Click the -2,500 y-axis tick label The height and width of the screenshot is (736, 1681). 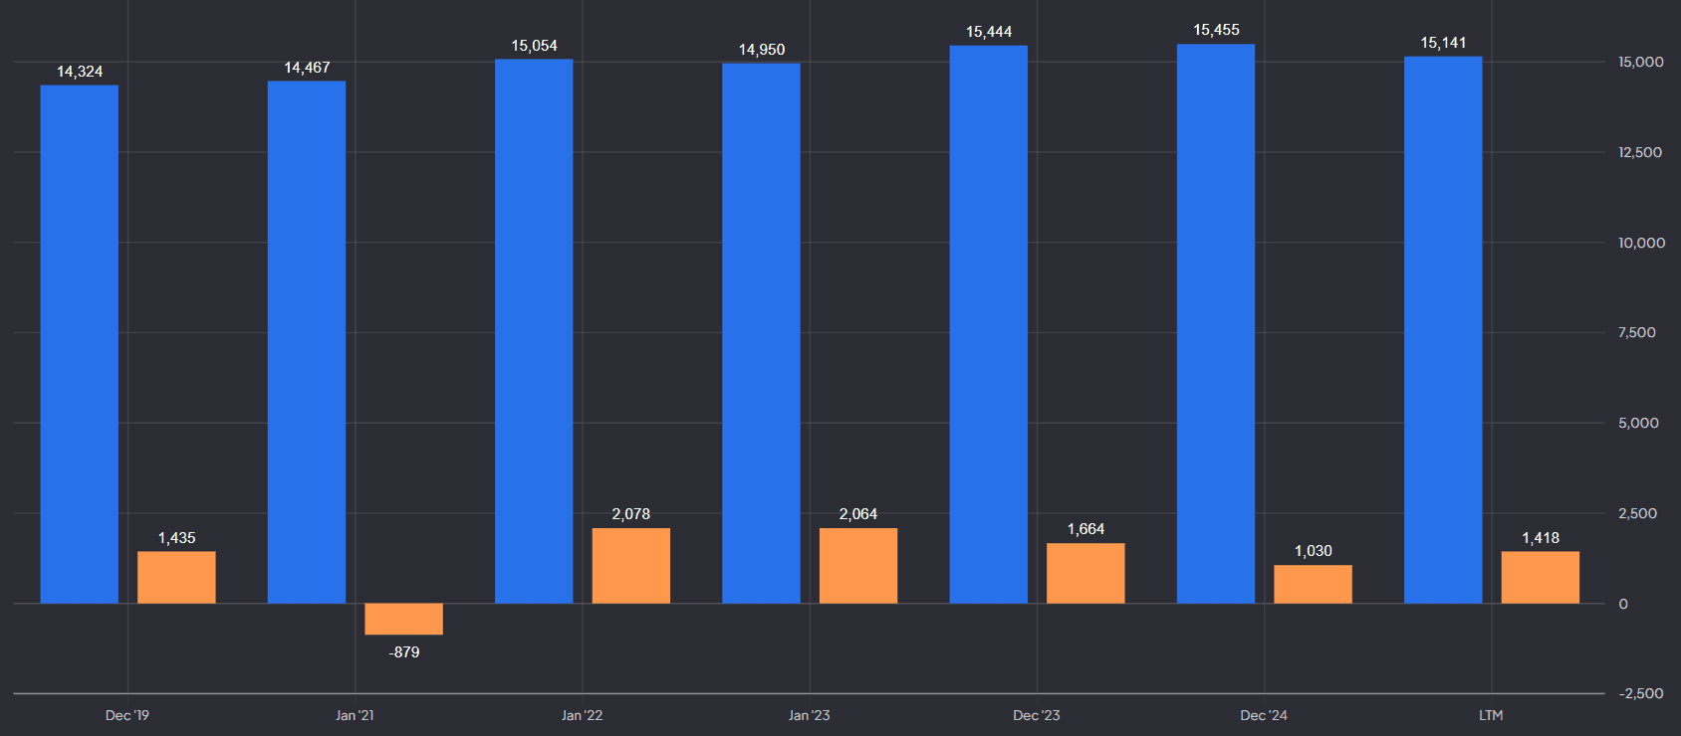tap(1641, 693)
